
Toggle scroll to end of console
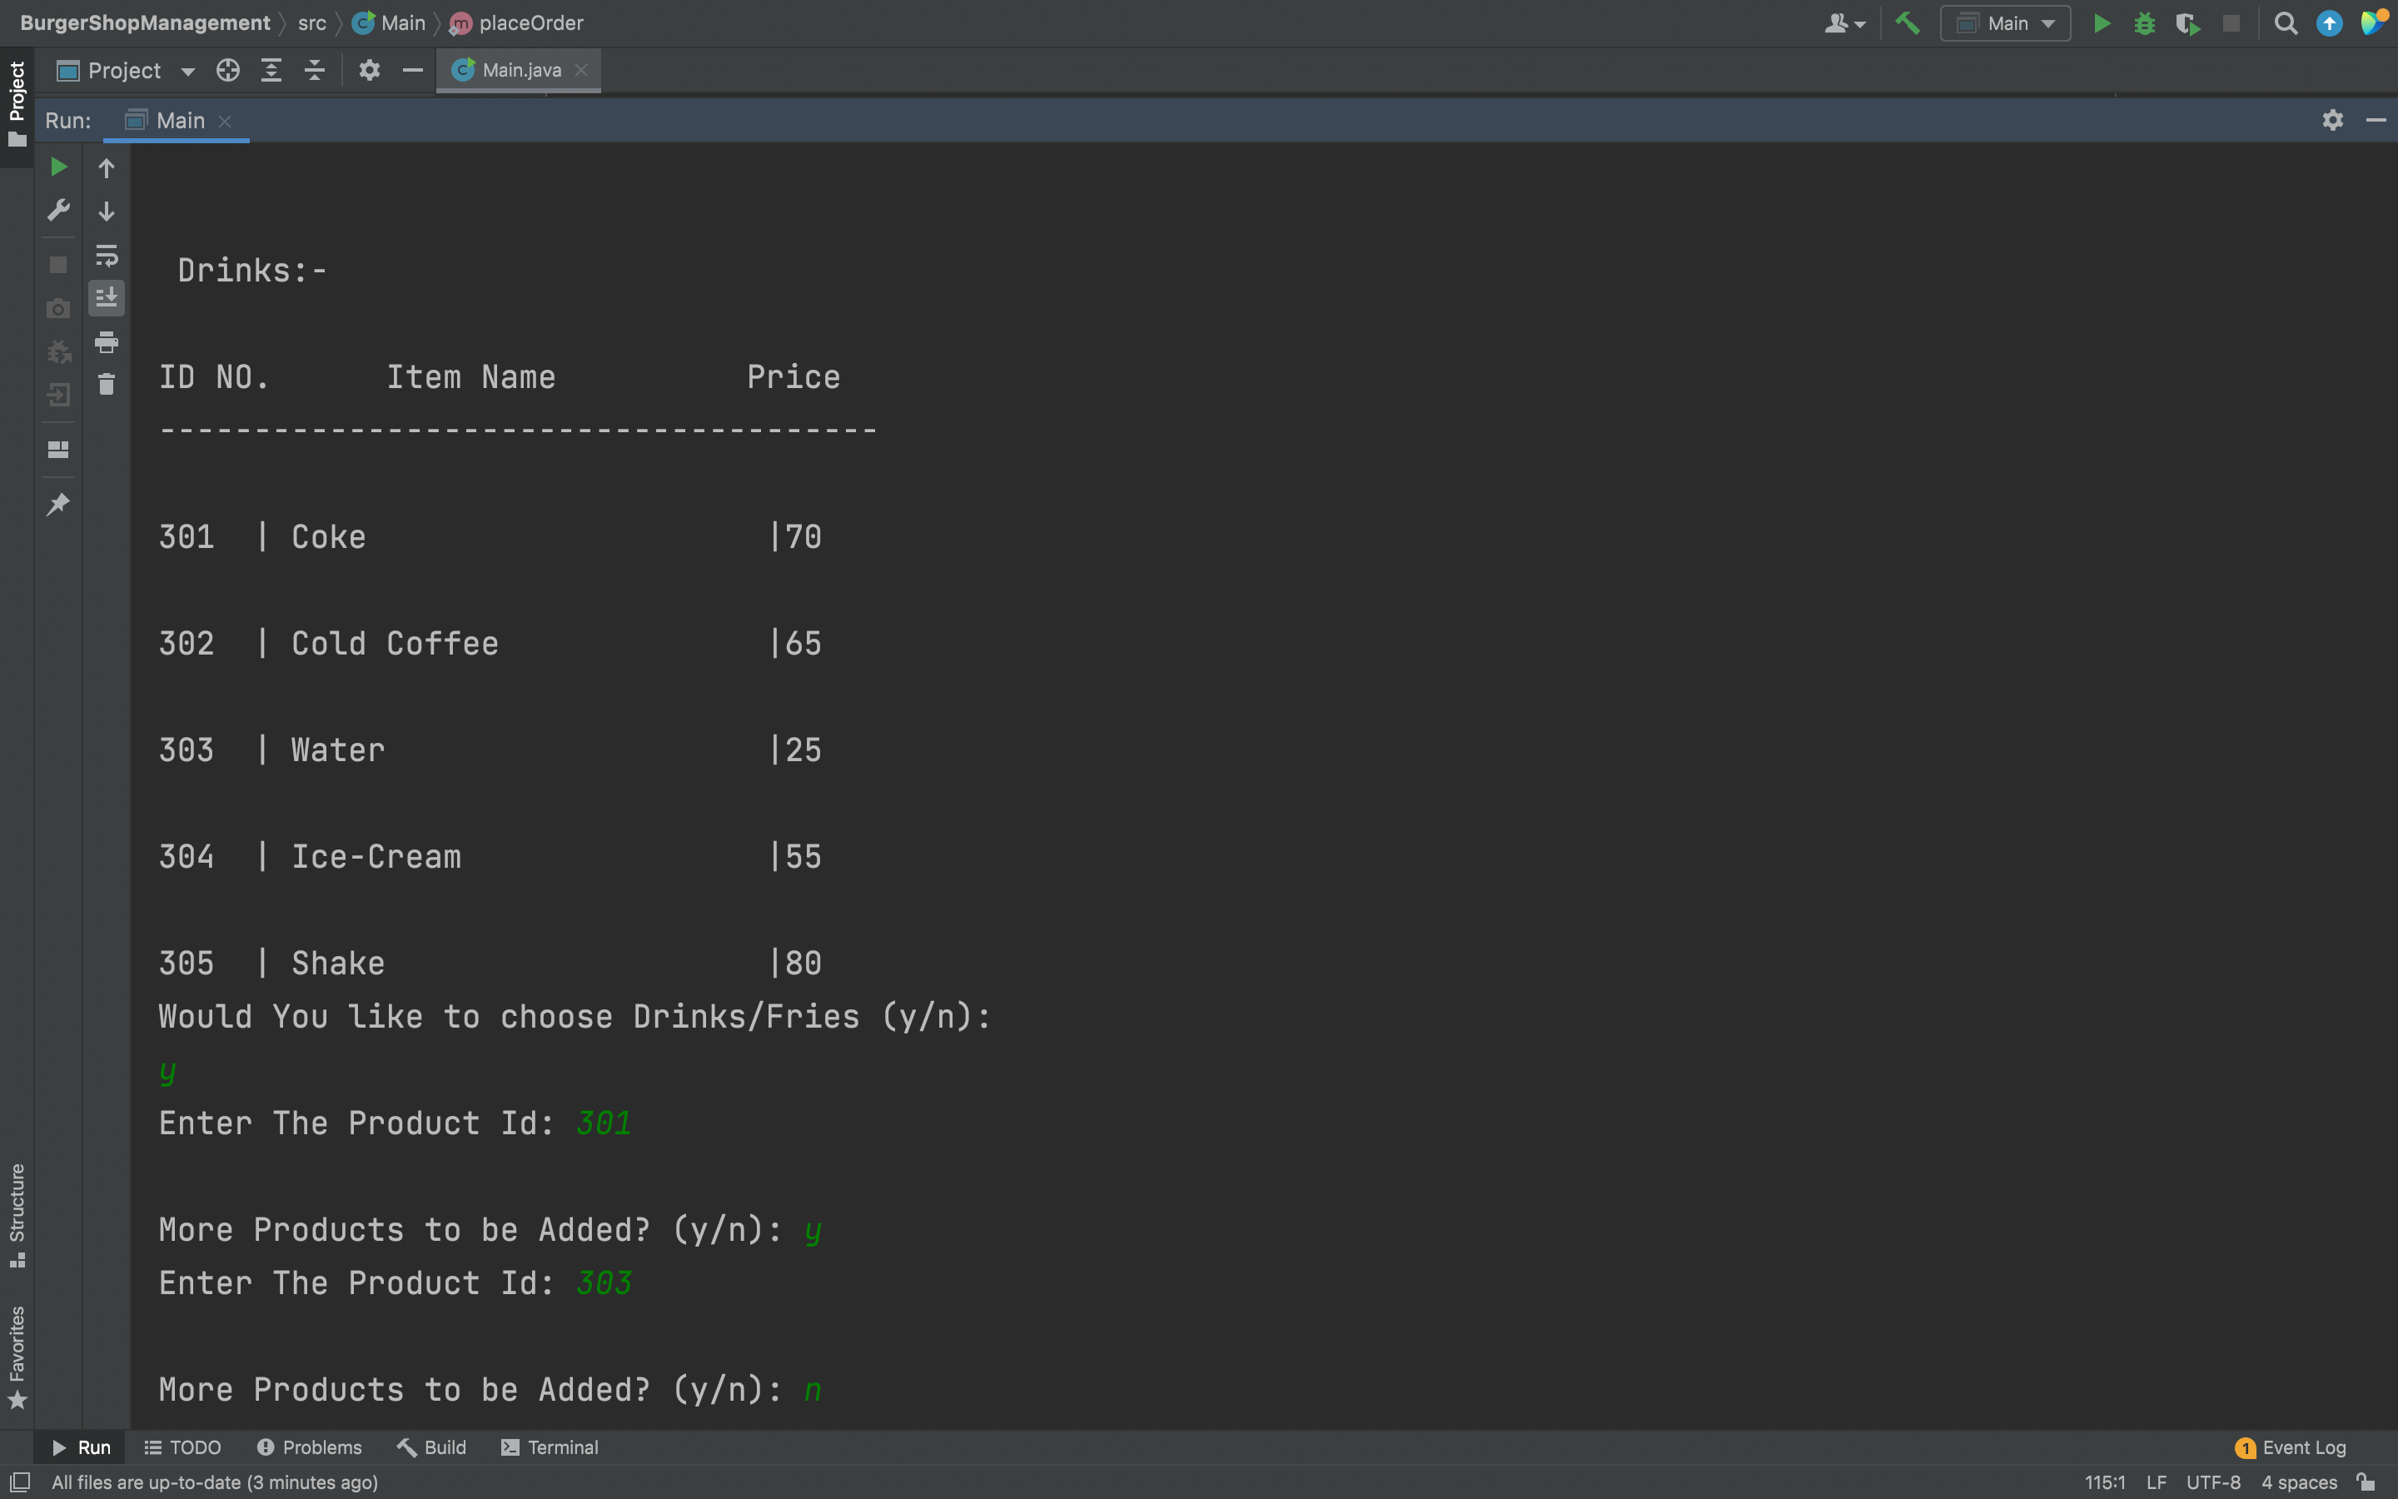click(106, 297)
